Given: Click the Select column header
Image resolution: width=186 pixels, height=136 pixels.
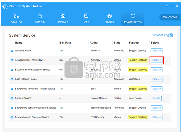Looking at the screenshot, I should (155, 43).
